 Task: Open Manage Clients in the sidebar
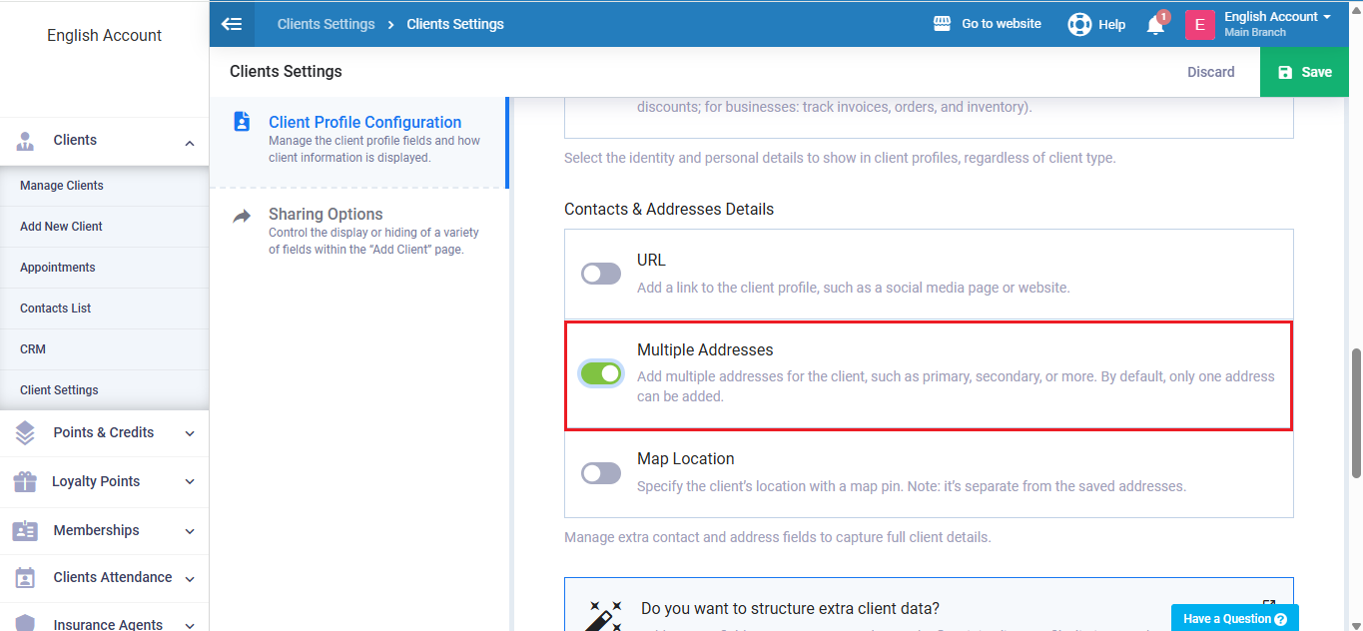[x=62, y=186]
